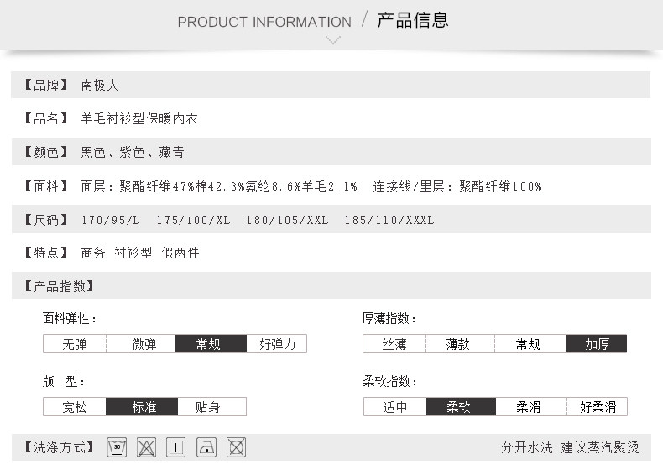The width and height of the screenshot is (663, 475).
Task: Click the hang-dry vertical line icon
Action: pos(175,447)
